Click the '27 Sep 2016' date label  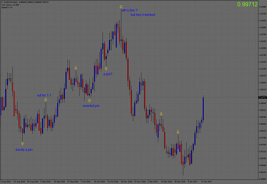point(73,181)
